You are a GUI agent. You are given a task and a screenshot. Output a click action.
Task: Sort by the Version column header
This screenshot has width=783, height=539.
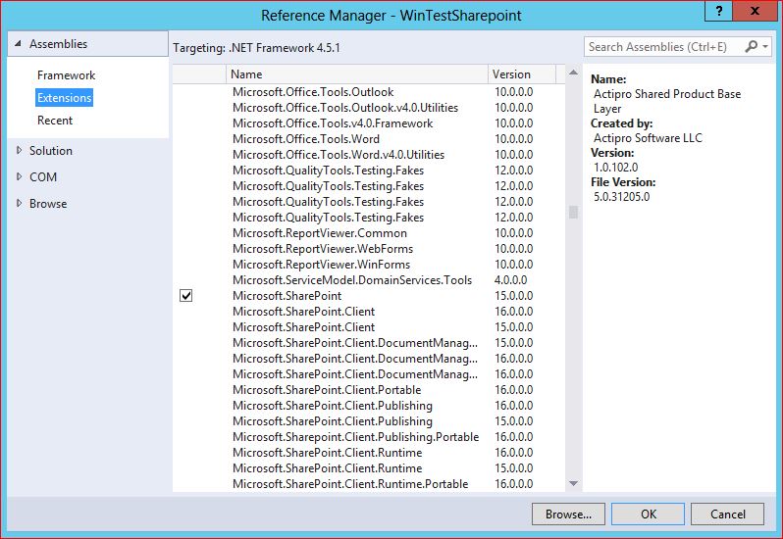click(522, 74)
